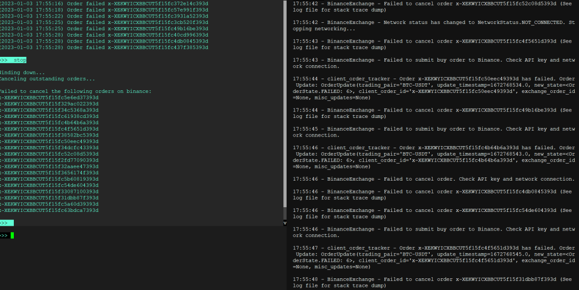The image size is (579, 290).
Task: Select cancel-list order ID ending fc4f5651d393d
Action: pos(49,129)
